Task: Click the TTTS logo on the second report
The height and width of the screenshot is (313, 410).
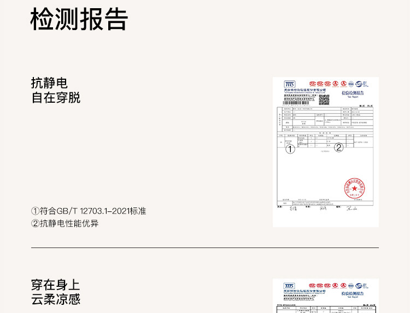Action: tap(289, 286)
